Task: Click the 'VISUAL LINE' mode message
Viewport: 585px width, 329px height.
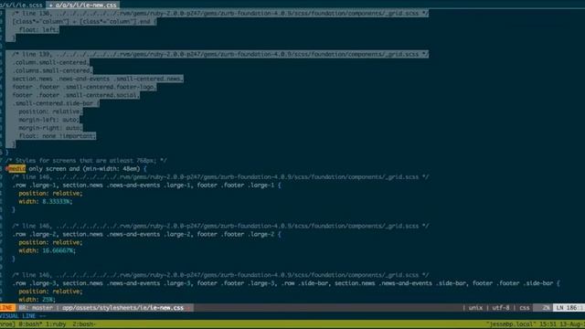Action: click(18, 316)
